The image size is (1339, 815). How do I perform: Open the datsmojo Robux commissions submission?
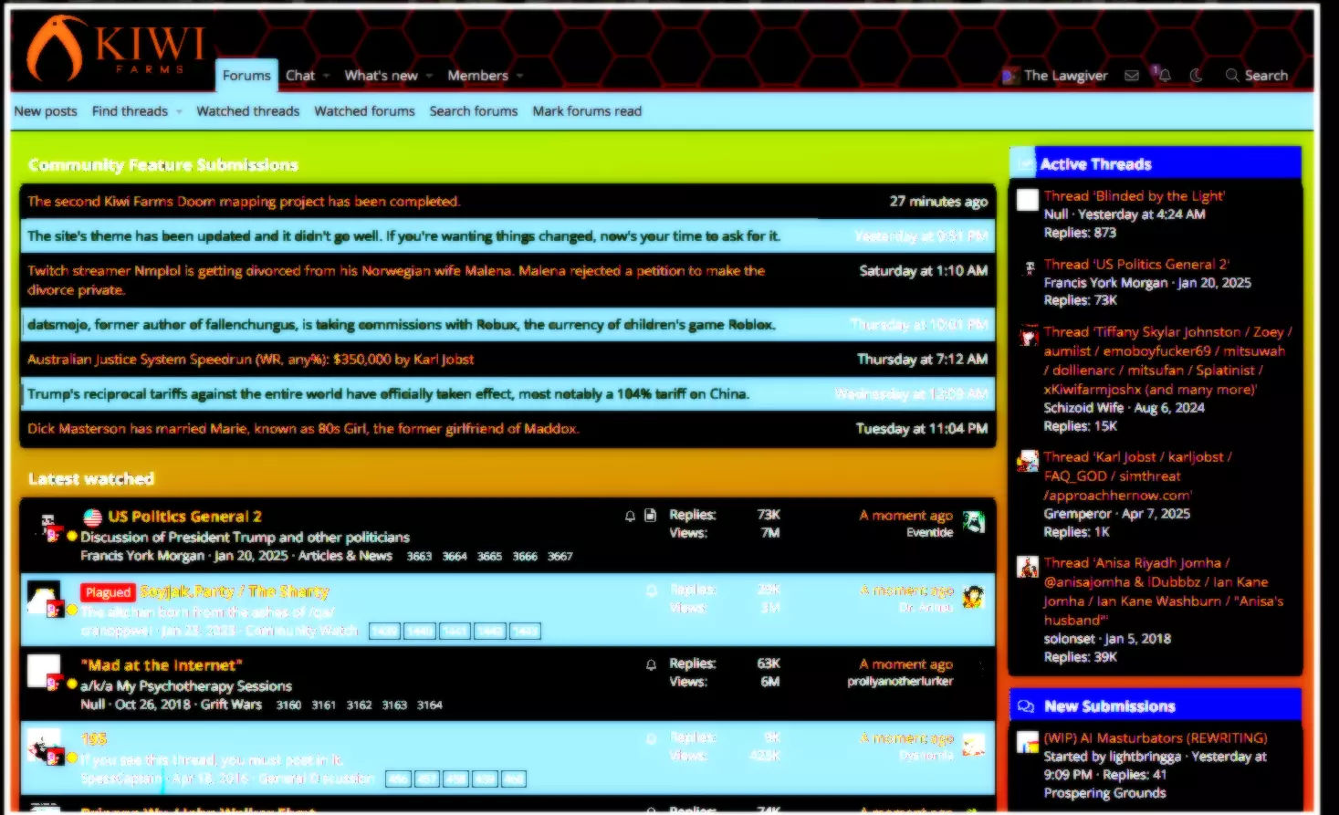coord(402,325)
